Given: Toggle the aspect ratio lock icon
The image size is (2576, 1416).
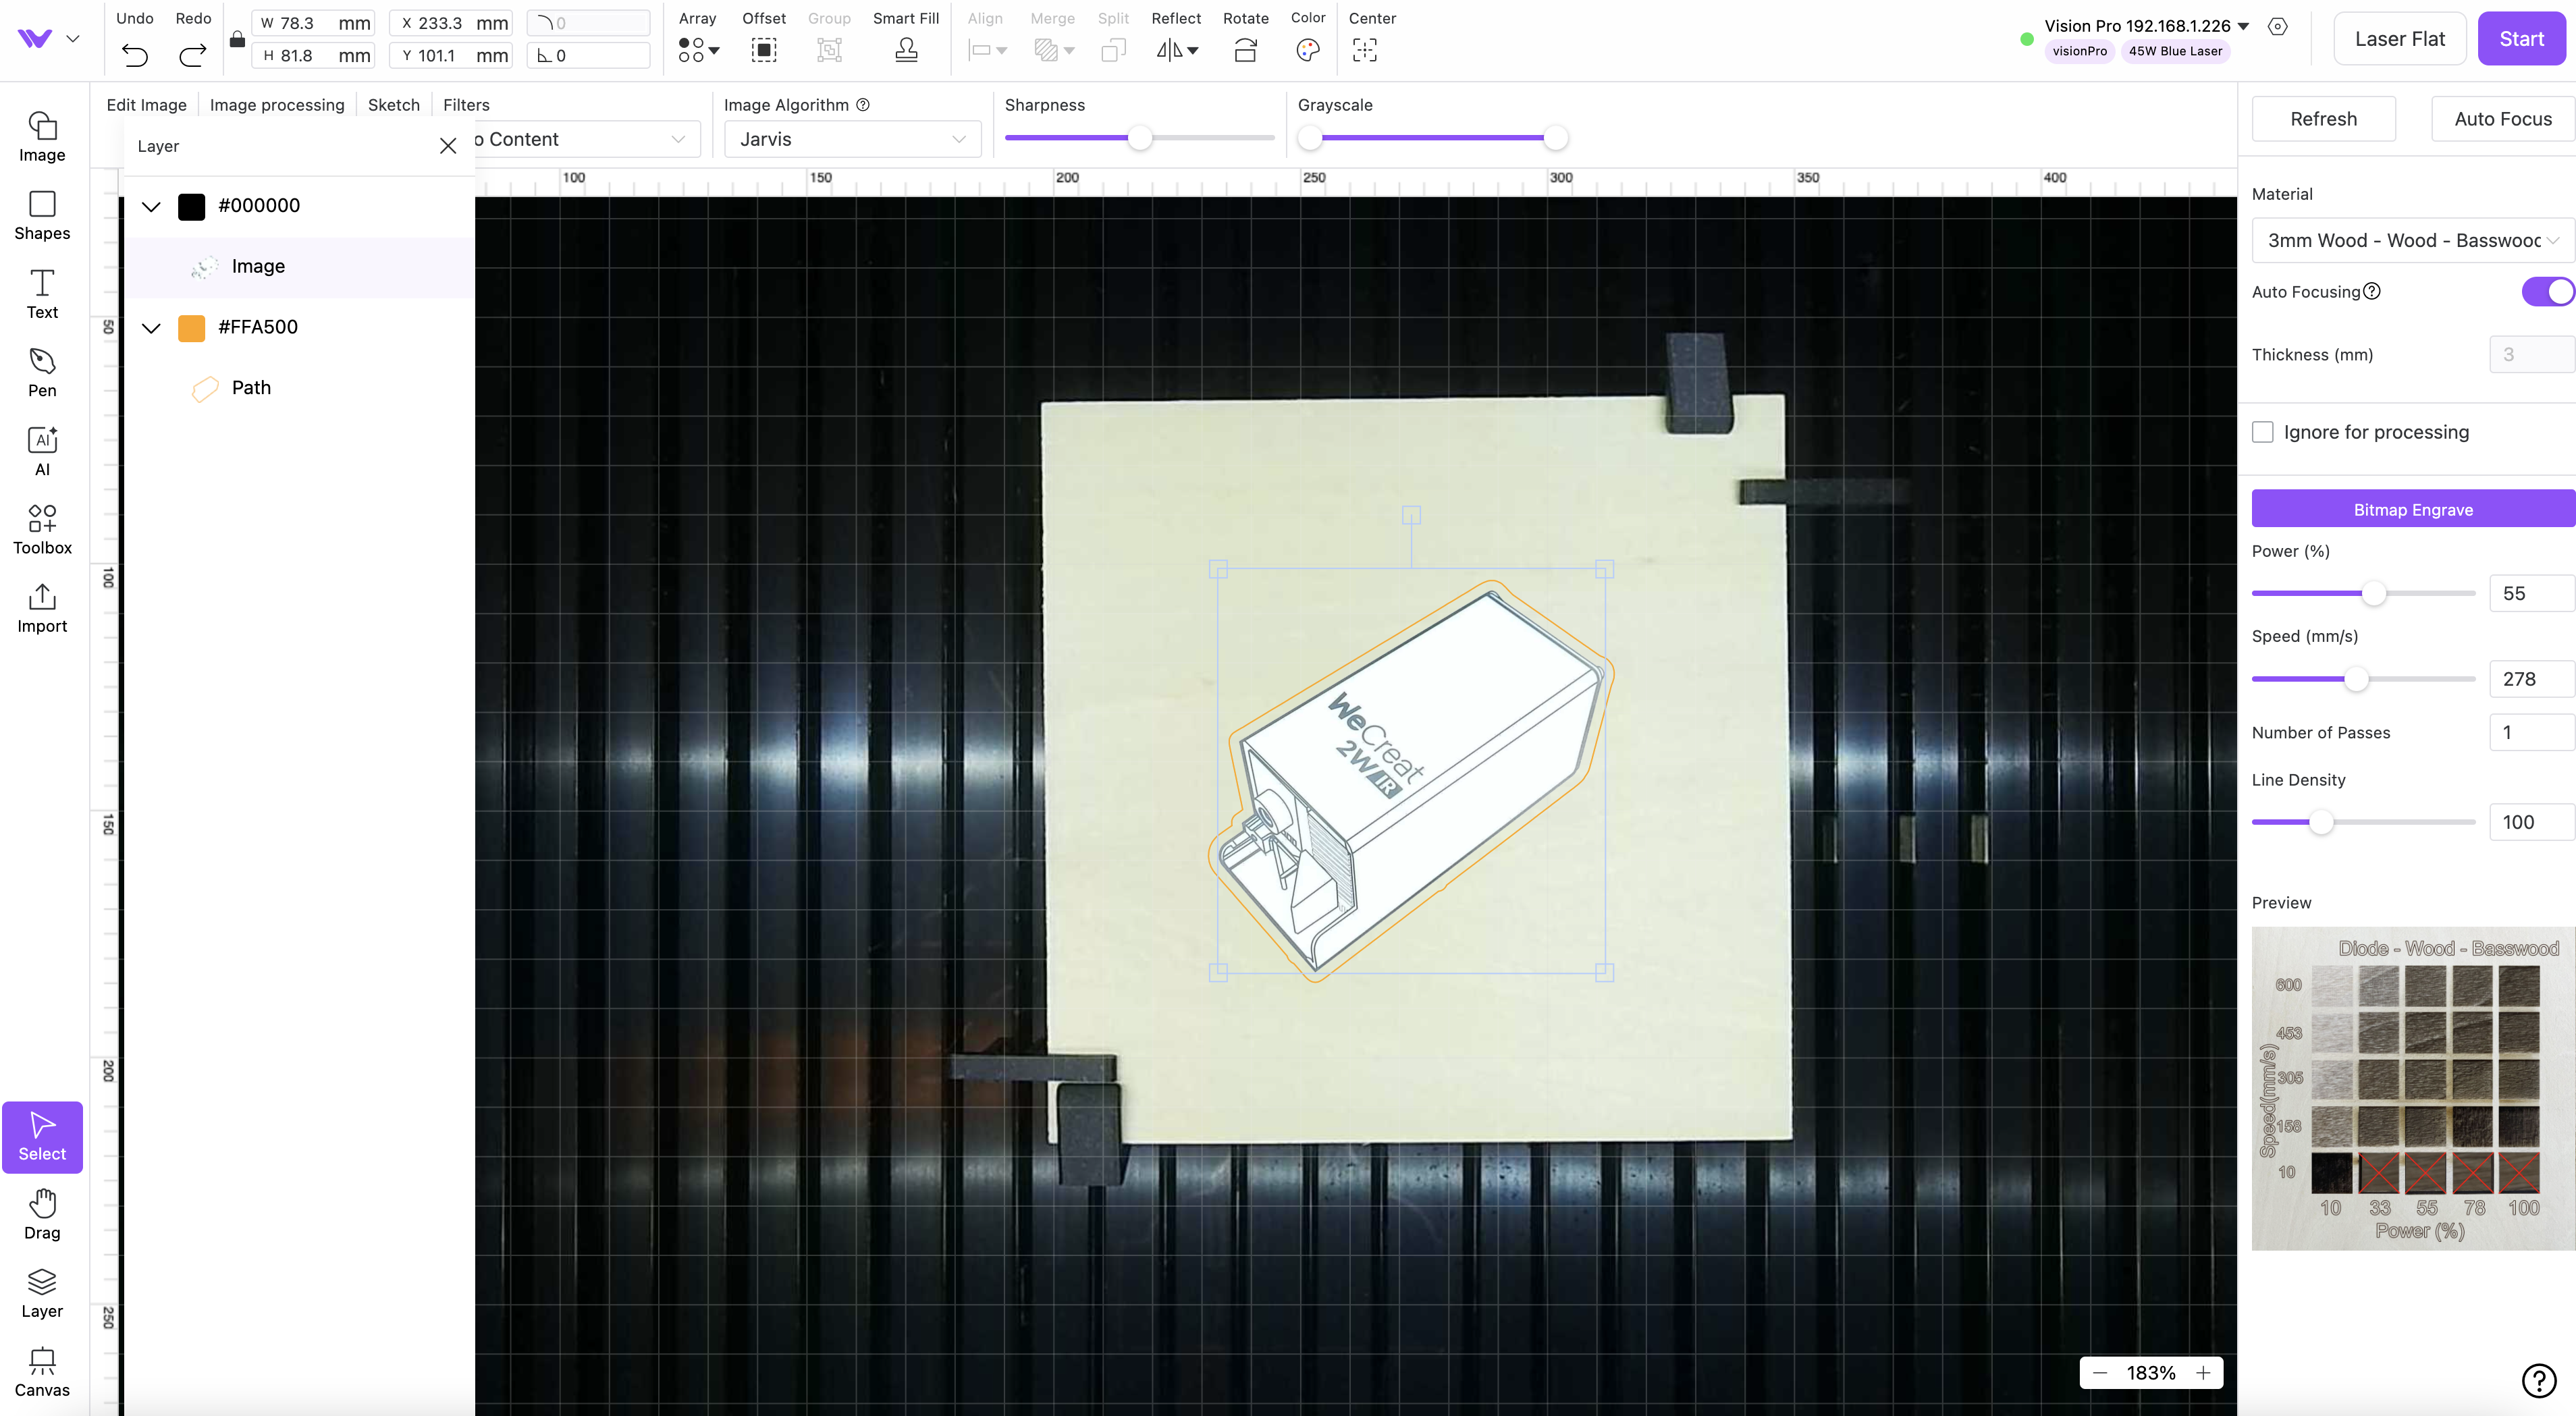Looking at the screenshot, I should pos(237,39).
